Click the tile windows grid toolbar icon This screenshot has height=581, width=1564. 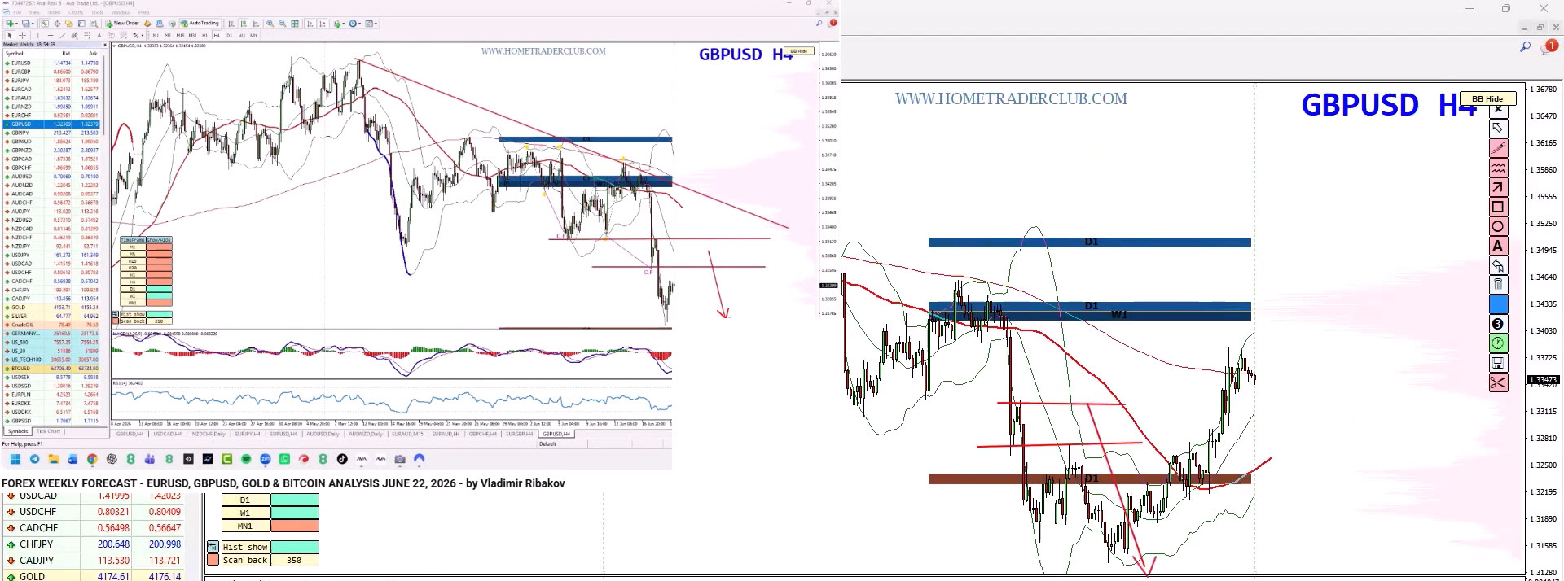pos(294,24)
